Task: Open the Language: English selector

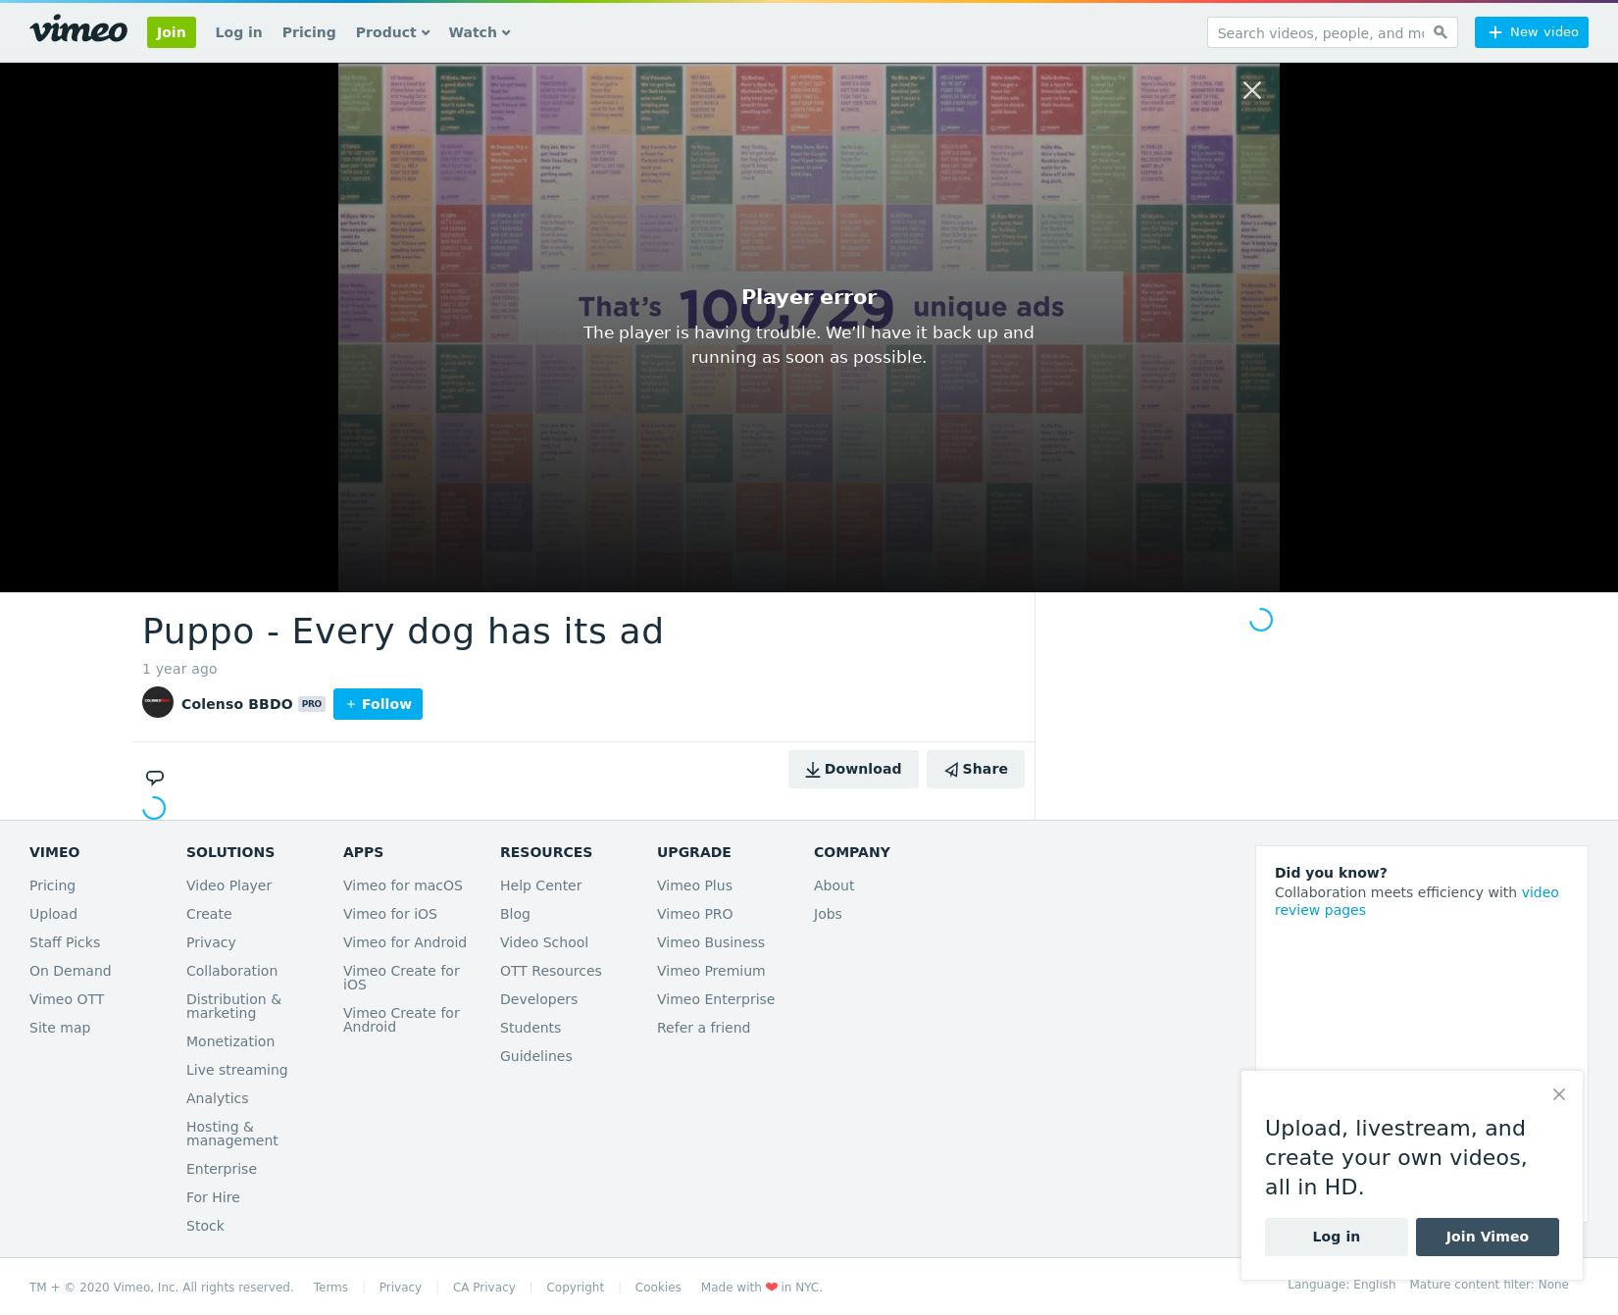Action: [1340, 1285]
